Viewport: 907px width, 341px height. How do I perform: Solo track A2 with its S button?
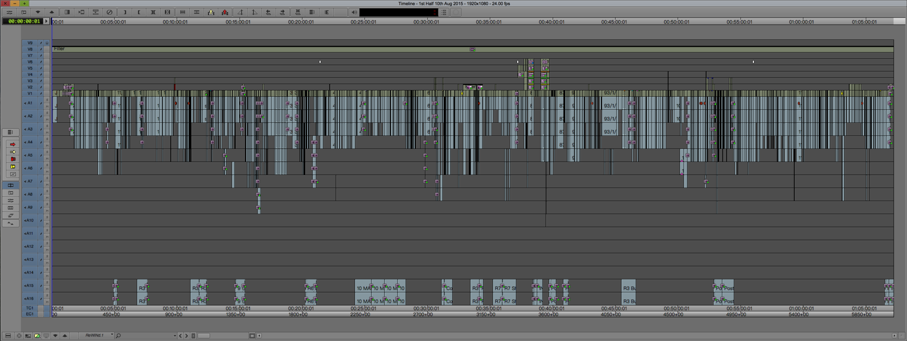[x=47, y=113]
